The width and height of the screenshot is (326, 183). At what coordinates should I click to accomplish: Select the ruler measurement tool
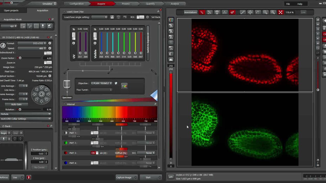point(242,12)
